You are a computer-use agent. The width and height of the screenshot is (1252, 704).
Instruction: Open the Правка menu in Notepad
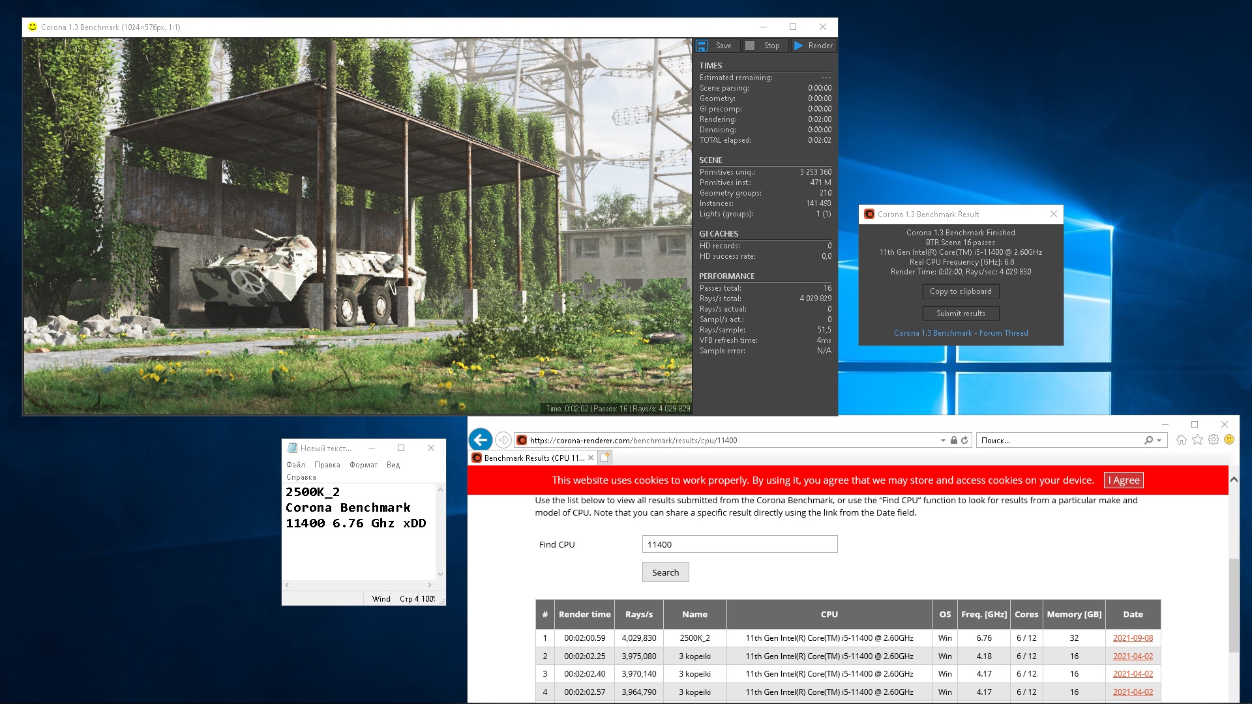[327, 465]
